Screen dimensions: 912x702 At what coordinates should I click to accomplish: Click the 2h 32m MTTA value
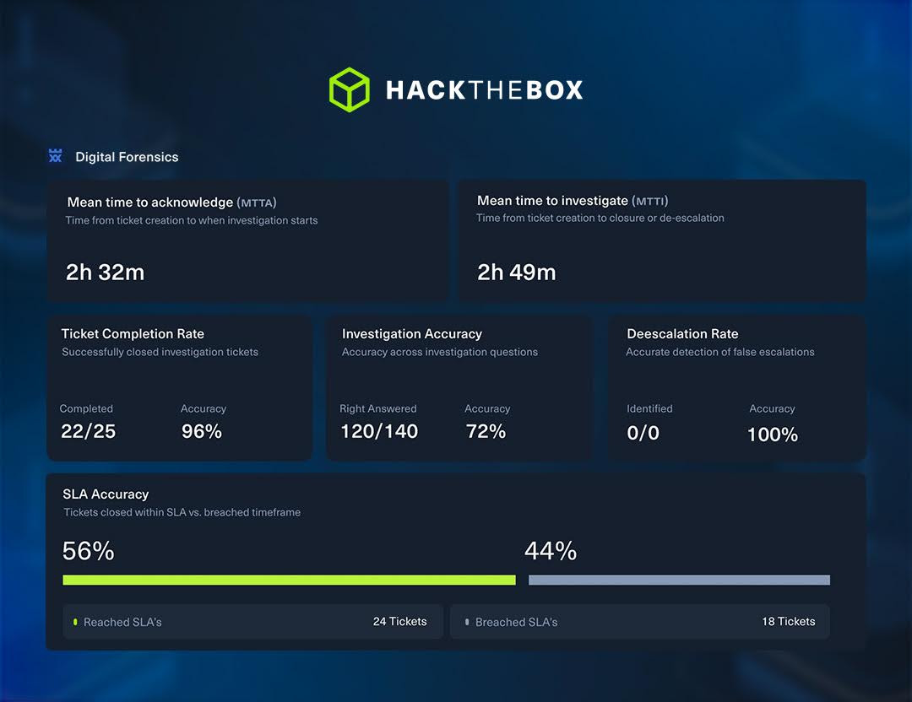click(105, 272)
